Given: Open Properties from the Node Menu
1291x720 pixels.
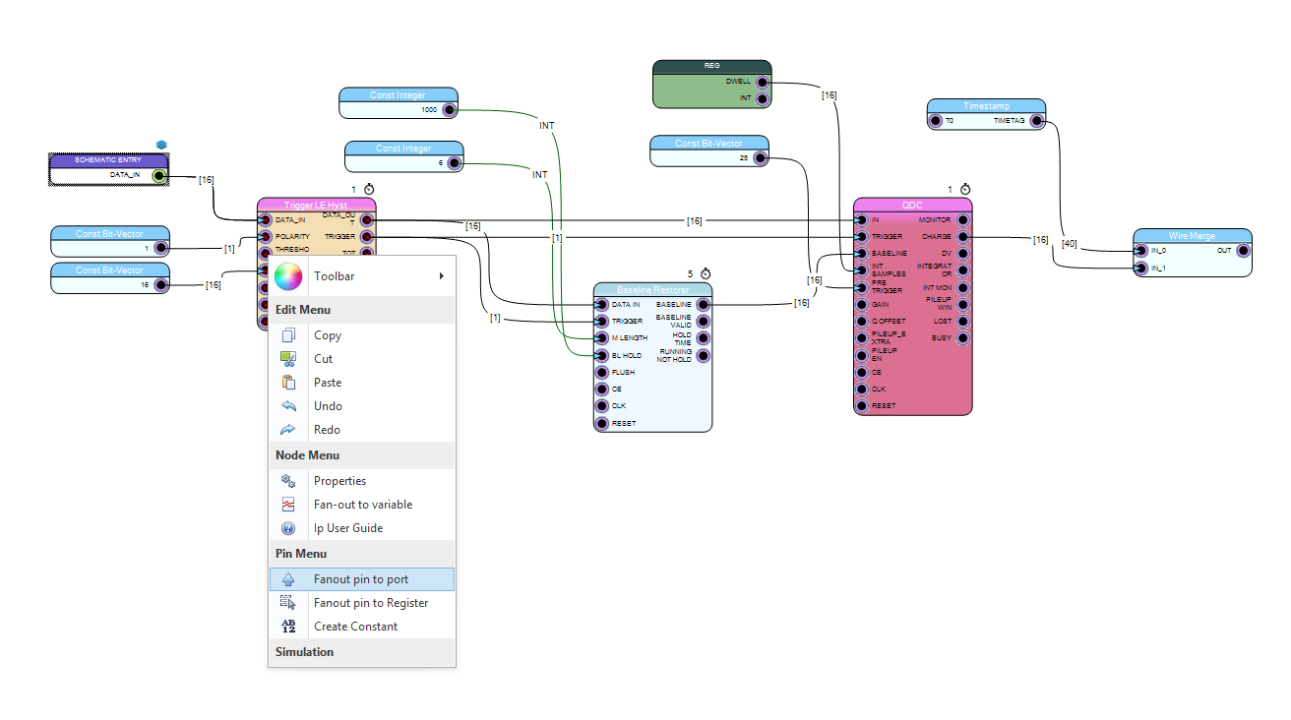Looking at the screenshot, I should click(362, 481).
